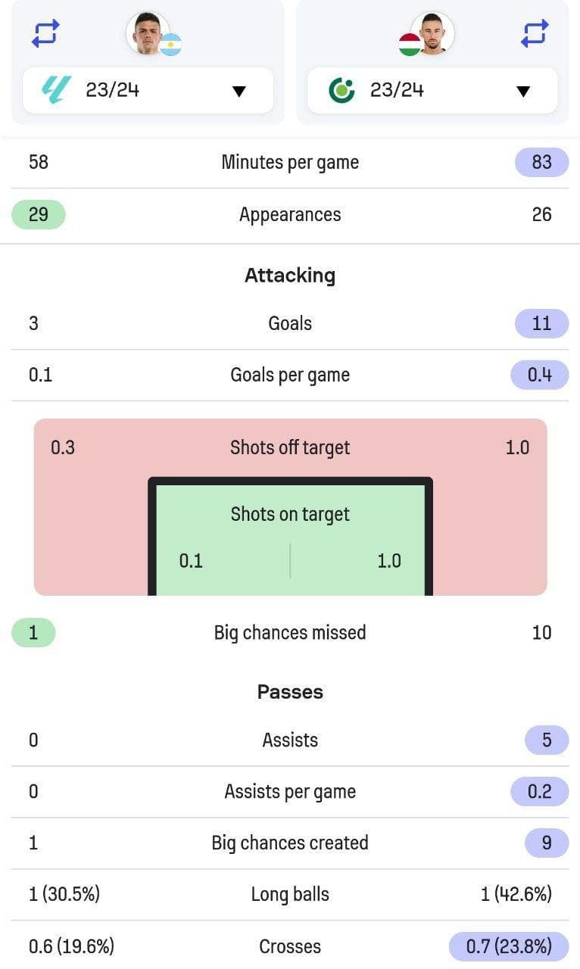Click the highlighted 0.7 (23.8%) crosses value

tap(509, 946)
